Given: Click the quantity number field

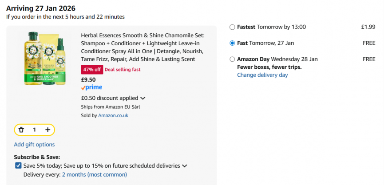Looking at the screenshot, I should tap(34, 130).
